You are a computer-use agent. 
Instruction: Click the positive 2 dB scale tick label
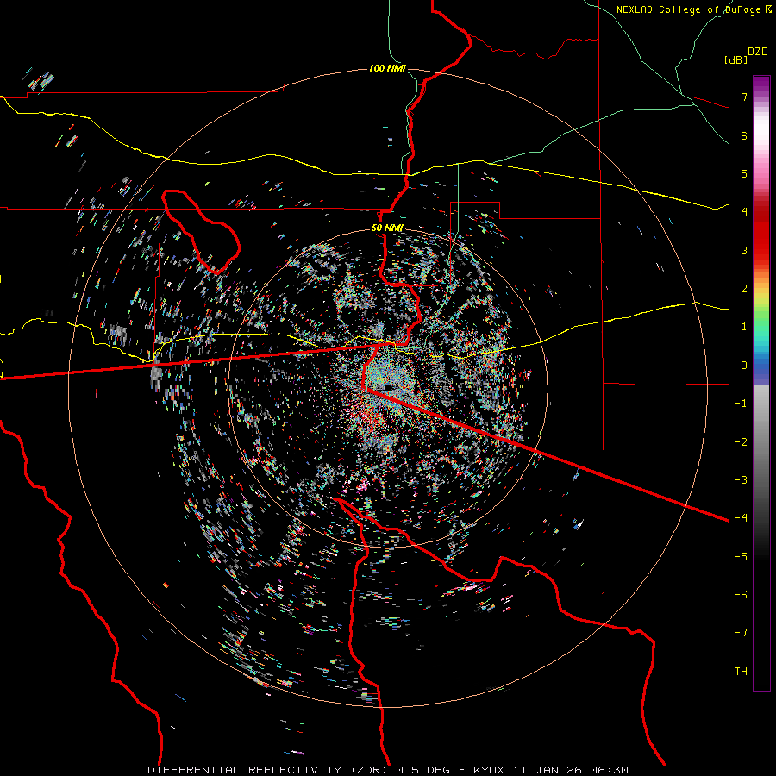click(x=744, y=289)
